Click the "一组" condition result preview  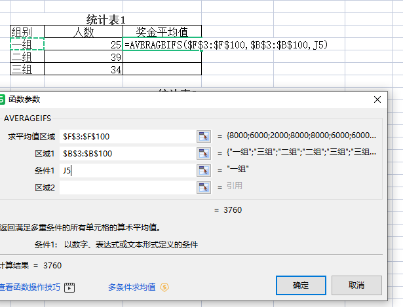tap(238, 169)
